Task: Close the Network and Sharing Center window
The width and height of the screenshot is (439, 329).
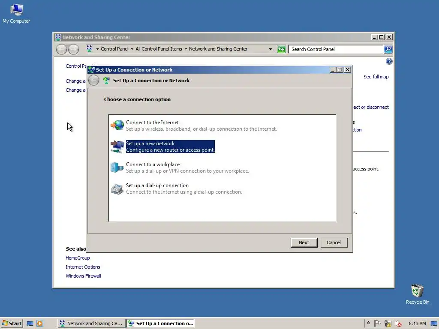Action: coord(389,37)
